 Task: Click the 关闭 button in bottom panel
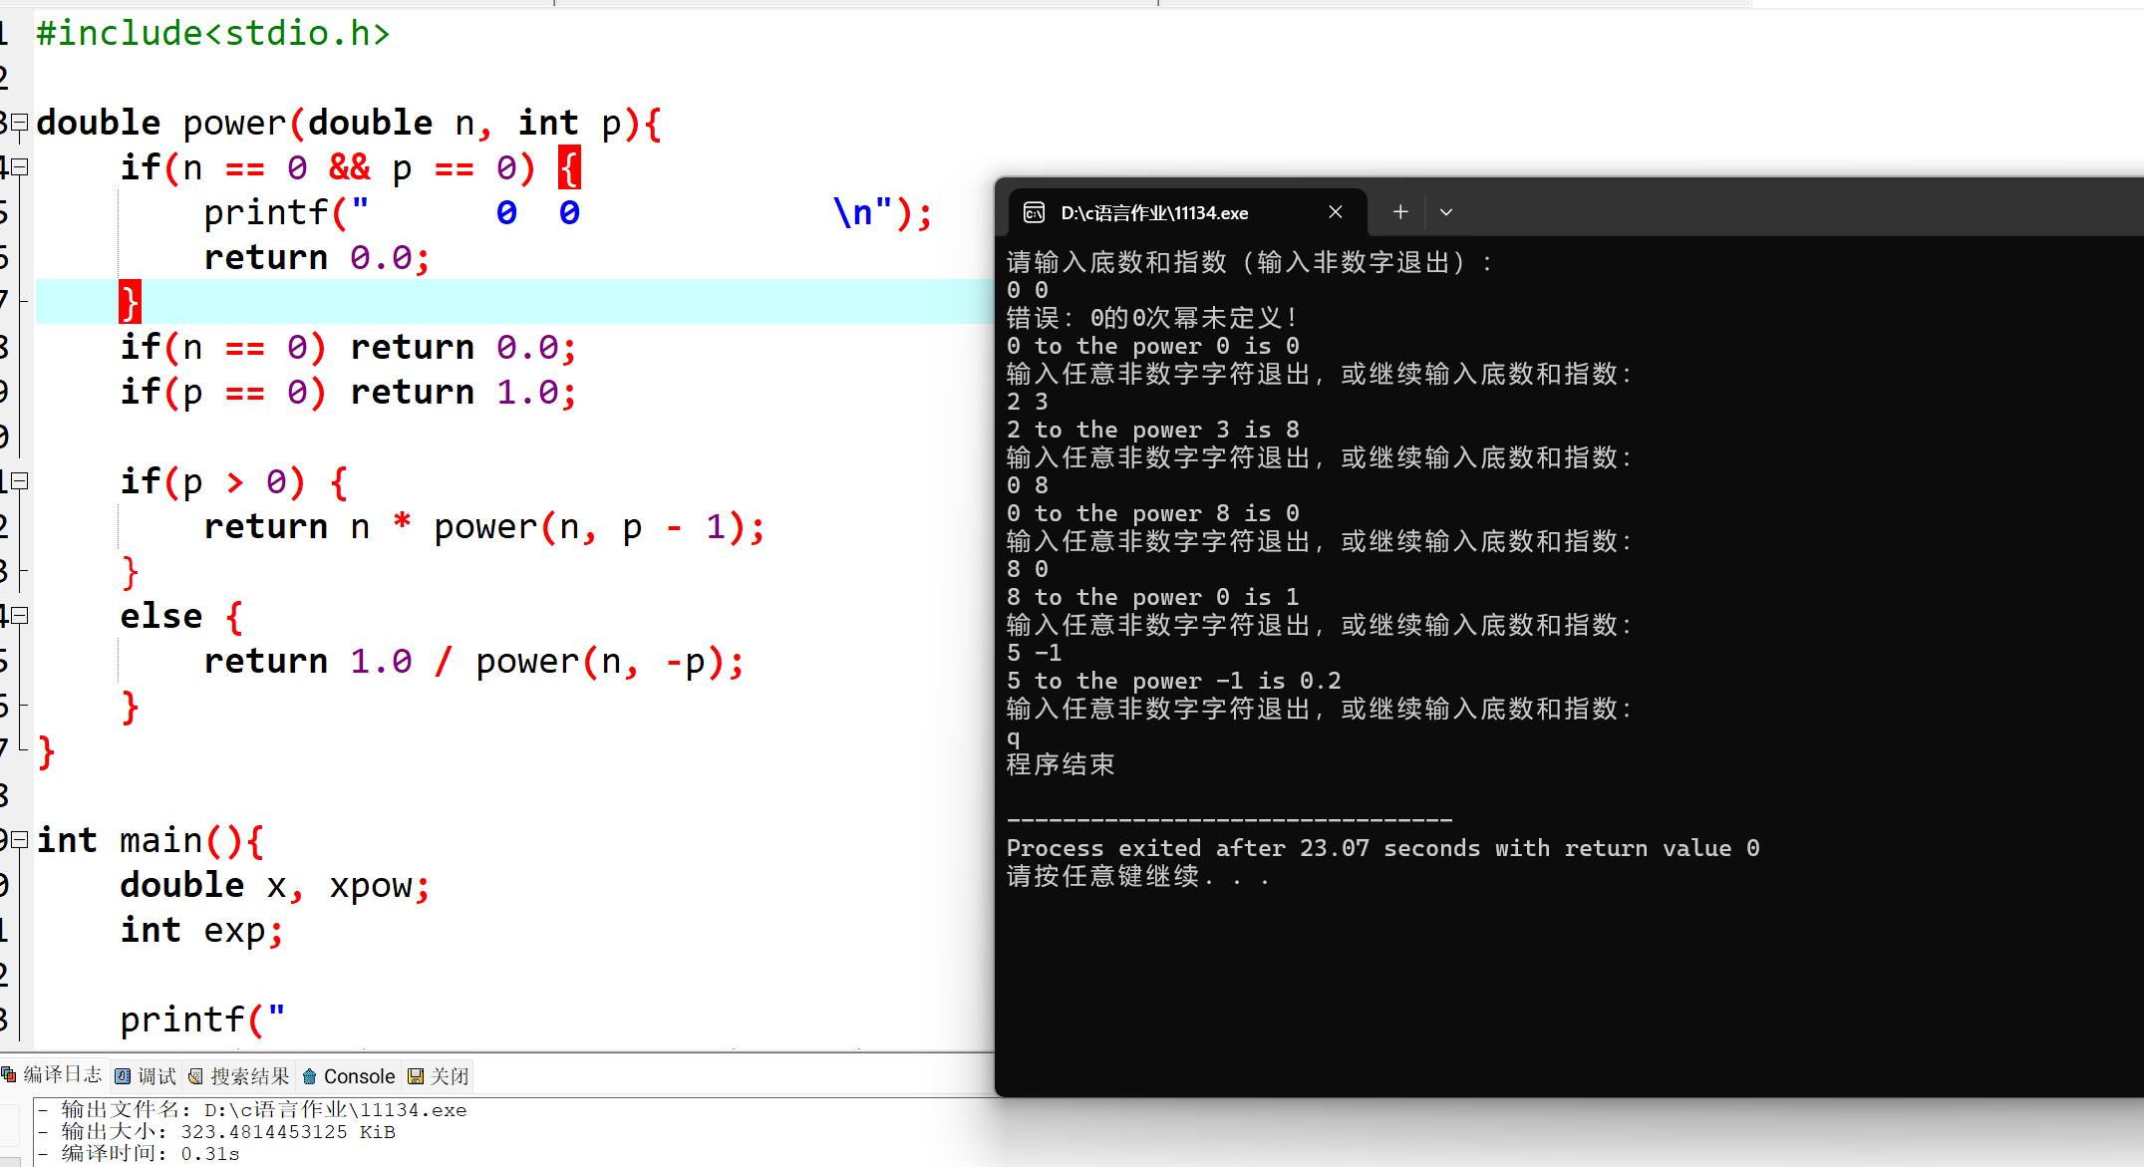coord(450,1076)
